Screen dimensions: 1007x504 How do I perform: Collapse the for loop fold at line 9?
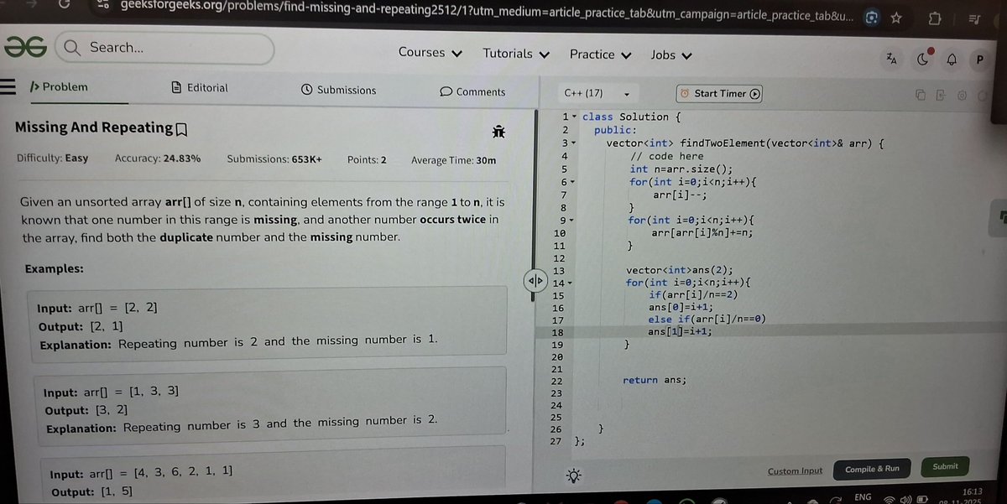(x=571, y=221)
